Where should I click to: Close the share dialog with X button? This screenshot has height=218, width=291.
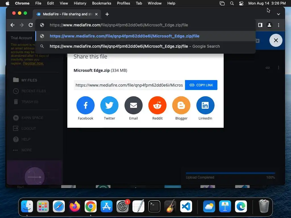[276, 40]
